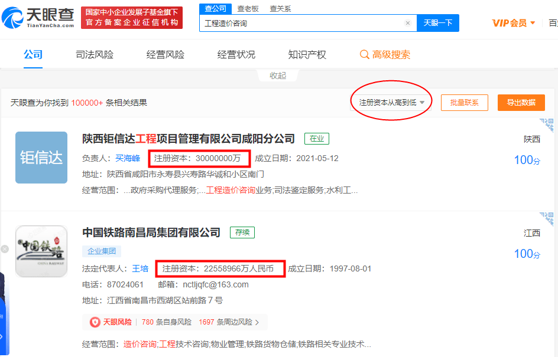Click the 批量联系 button
The height and width of the screenshot is (357, 558).
pos(465,103)
